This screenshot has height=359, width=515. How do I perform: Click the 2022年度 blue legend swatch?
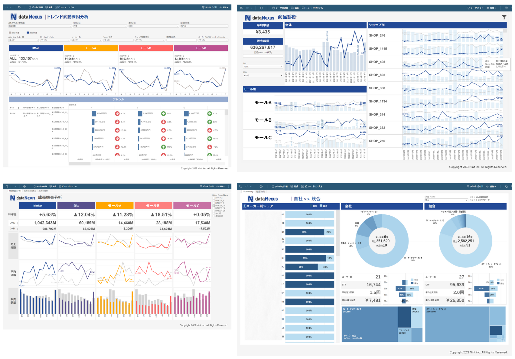[x=28, y=33]
